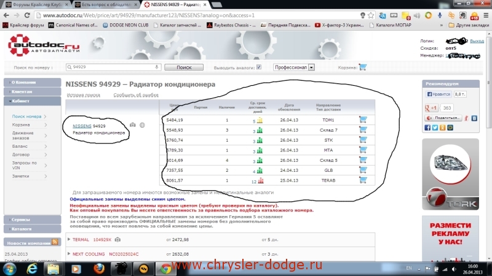
Task: Open the Другие закладки bookmarks folder
Action: [x=469, y=25]
